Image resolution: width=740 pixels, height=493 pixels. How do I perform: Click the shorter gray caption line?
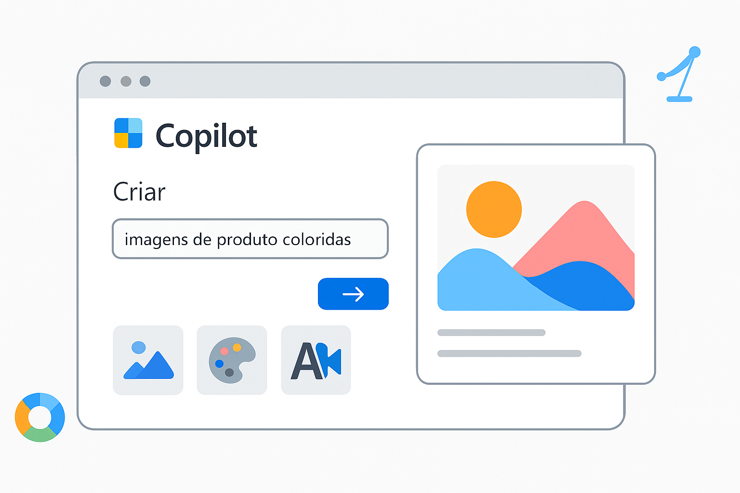(491, 333)
